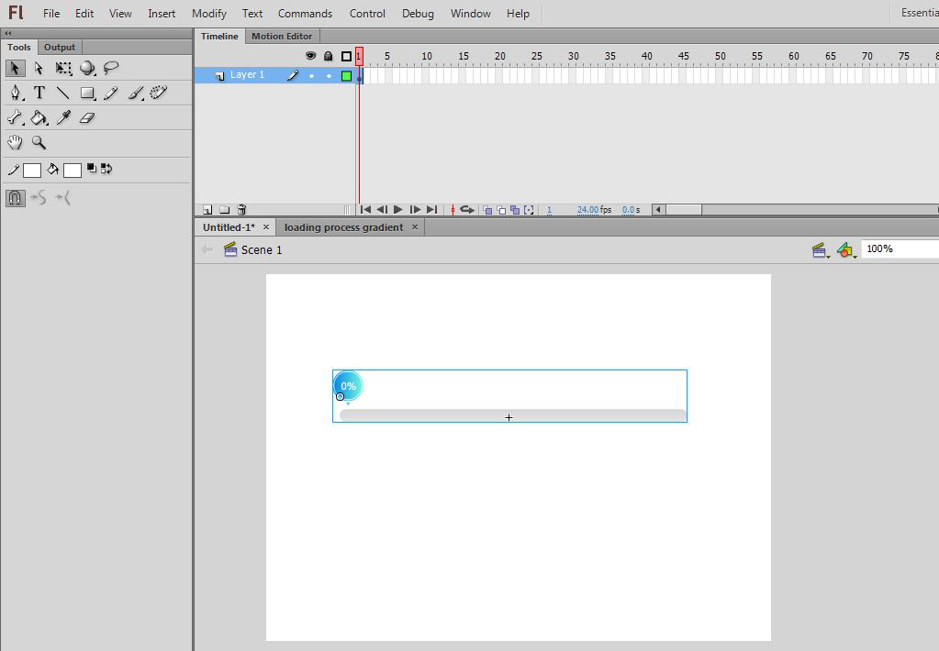Open the Control menu
The width and height of the screenshot is (939, 651).
(x=367, y=13)
